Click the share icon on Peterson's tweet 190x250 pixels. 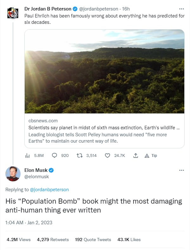coord(136,155)
